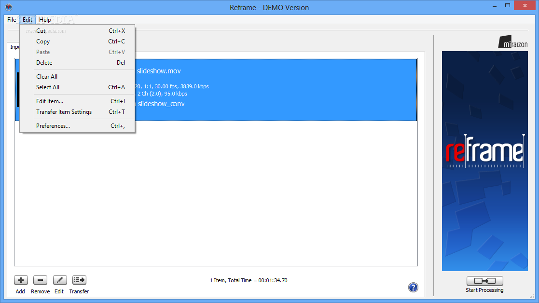Click the Edit pencil icon button
This screenshot has width=539, height=303.
(x=60, y=280)
